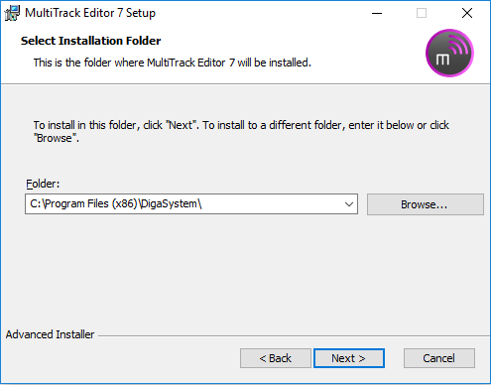Go to the previous step with < Back

[x=276, y=358]
